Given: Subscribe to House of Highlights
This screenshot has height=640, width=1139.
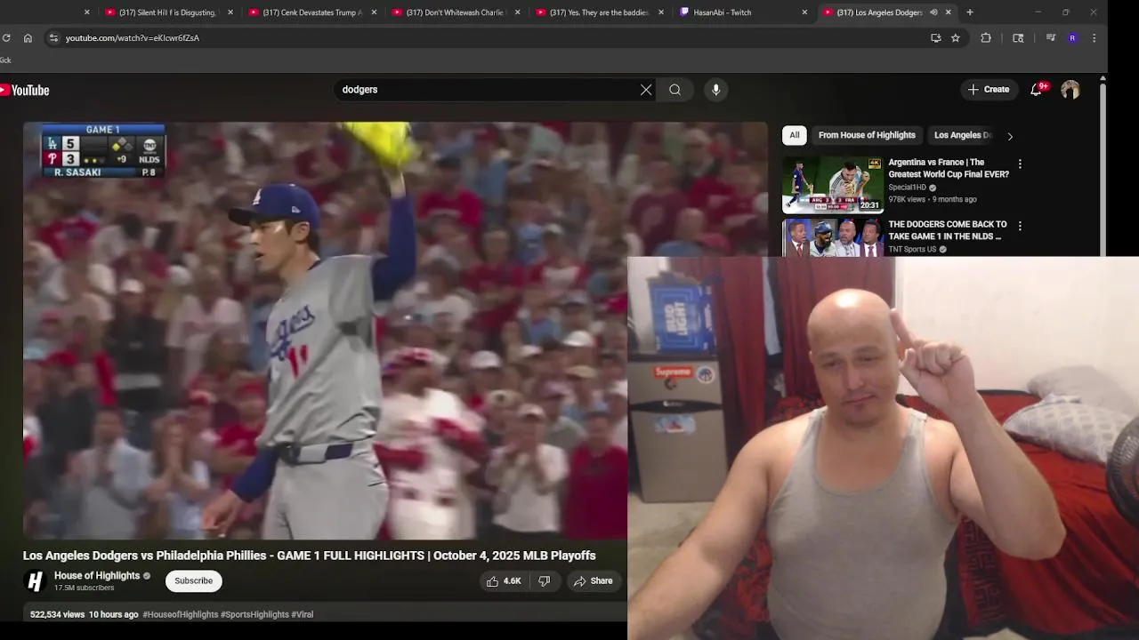Looking at the screenshot, I should (x=193, y=581).
